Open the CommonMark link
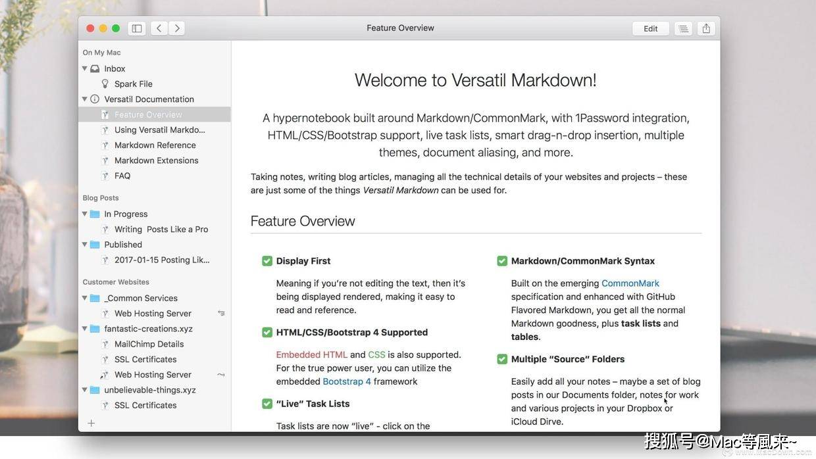The height and width of the screenshot is (459, 816). point(630,283)
